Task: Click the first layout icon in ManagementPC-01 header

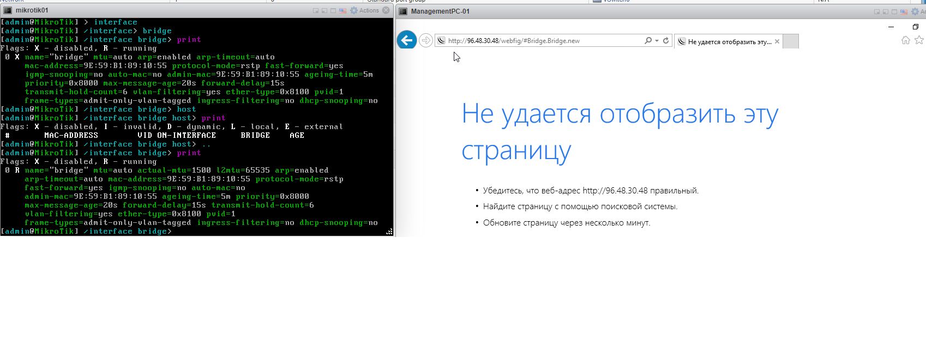Action: tap(877, 12)
